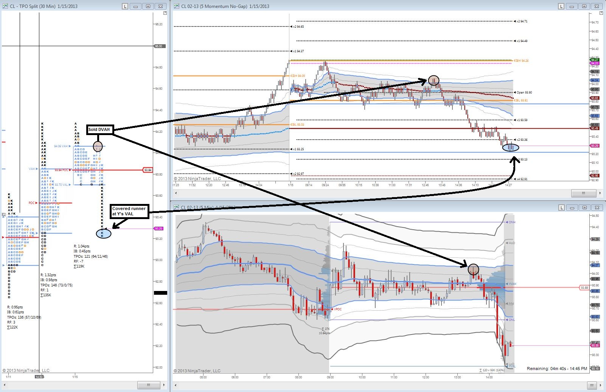The image size is (606, 392).
Task: Click the dark red 93.49 price marker
Action: point(595,128)
